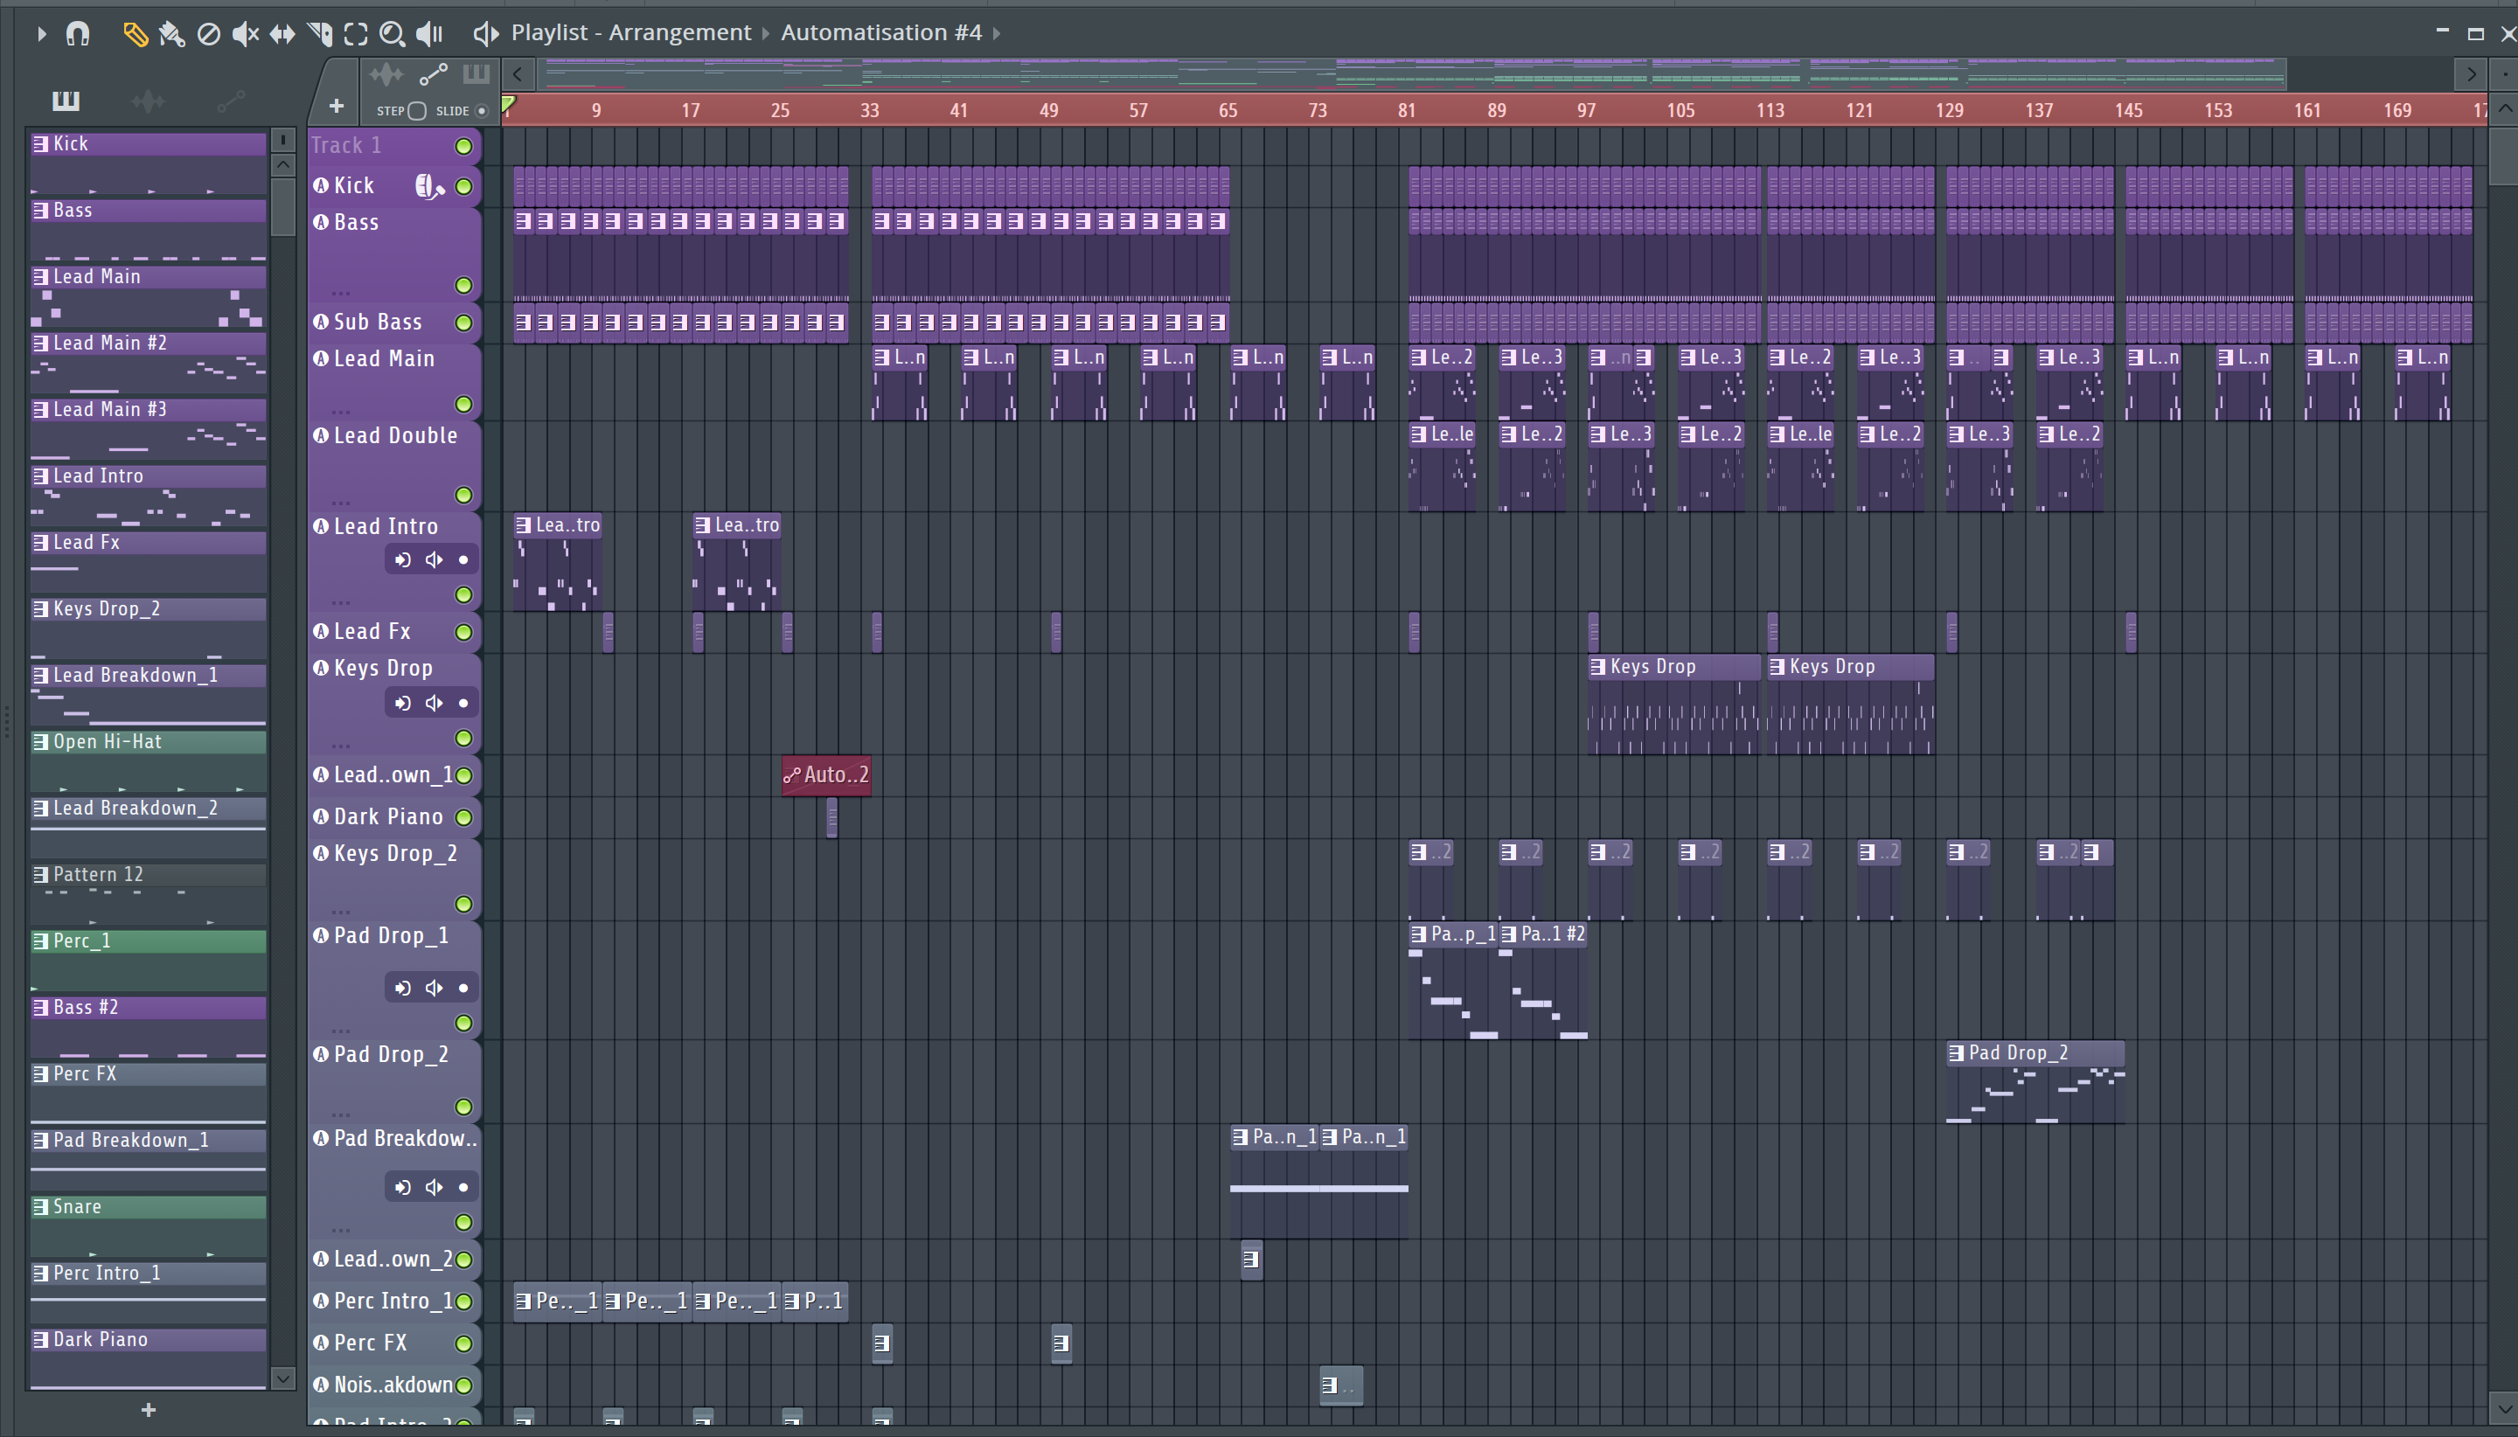Show automation clips in the picker panel
Viewport: 2518px width, 1437px height.
231,101
